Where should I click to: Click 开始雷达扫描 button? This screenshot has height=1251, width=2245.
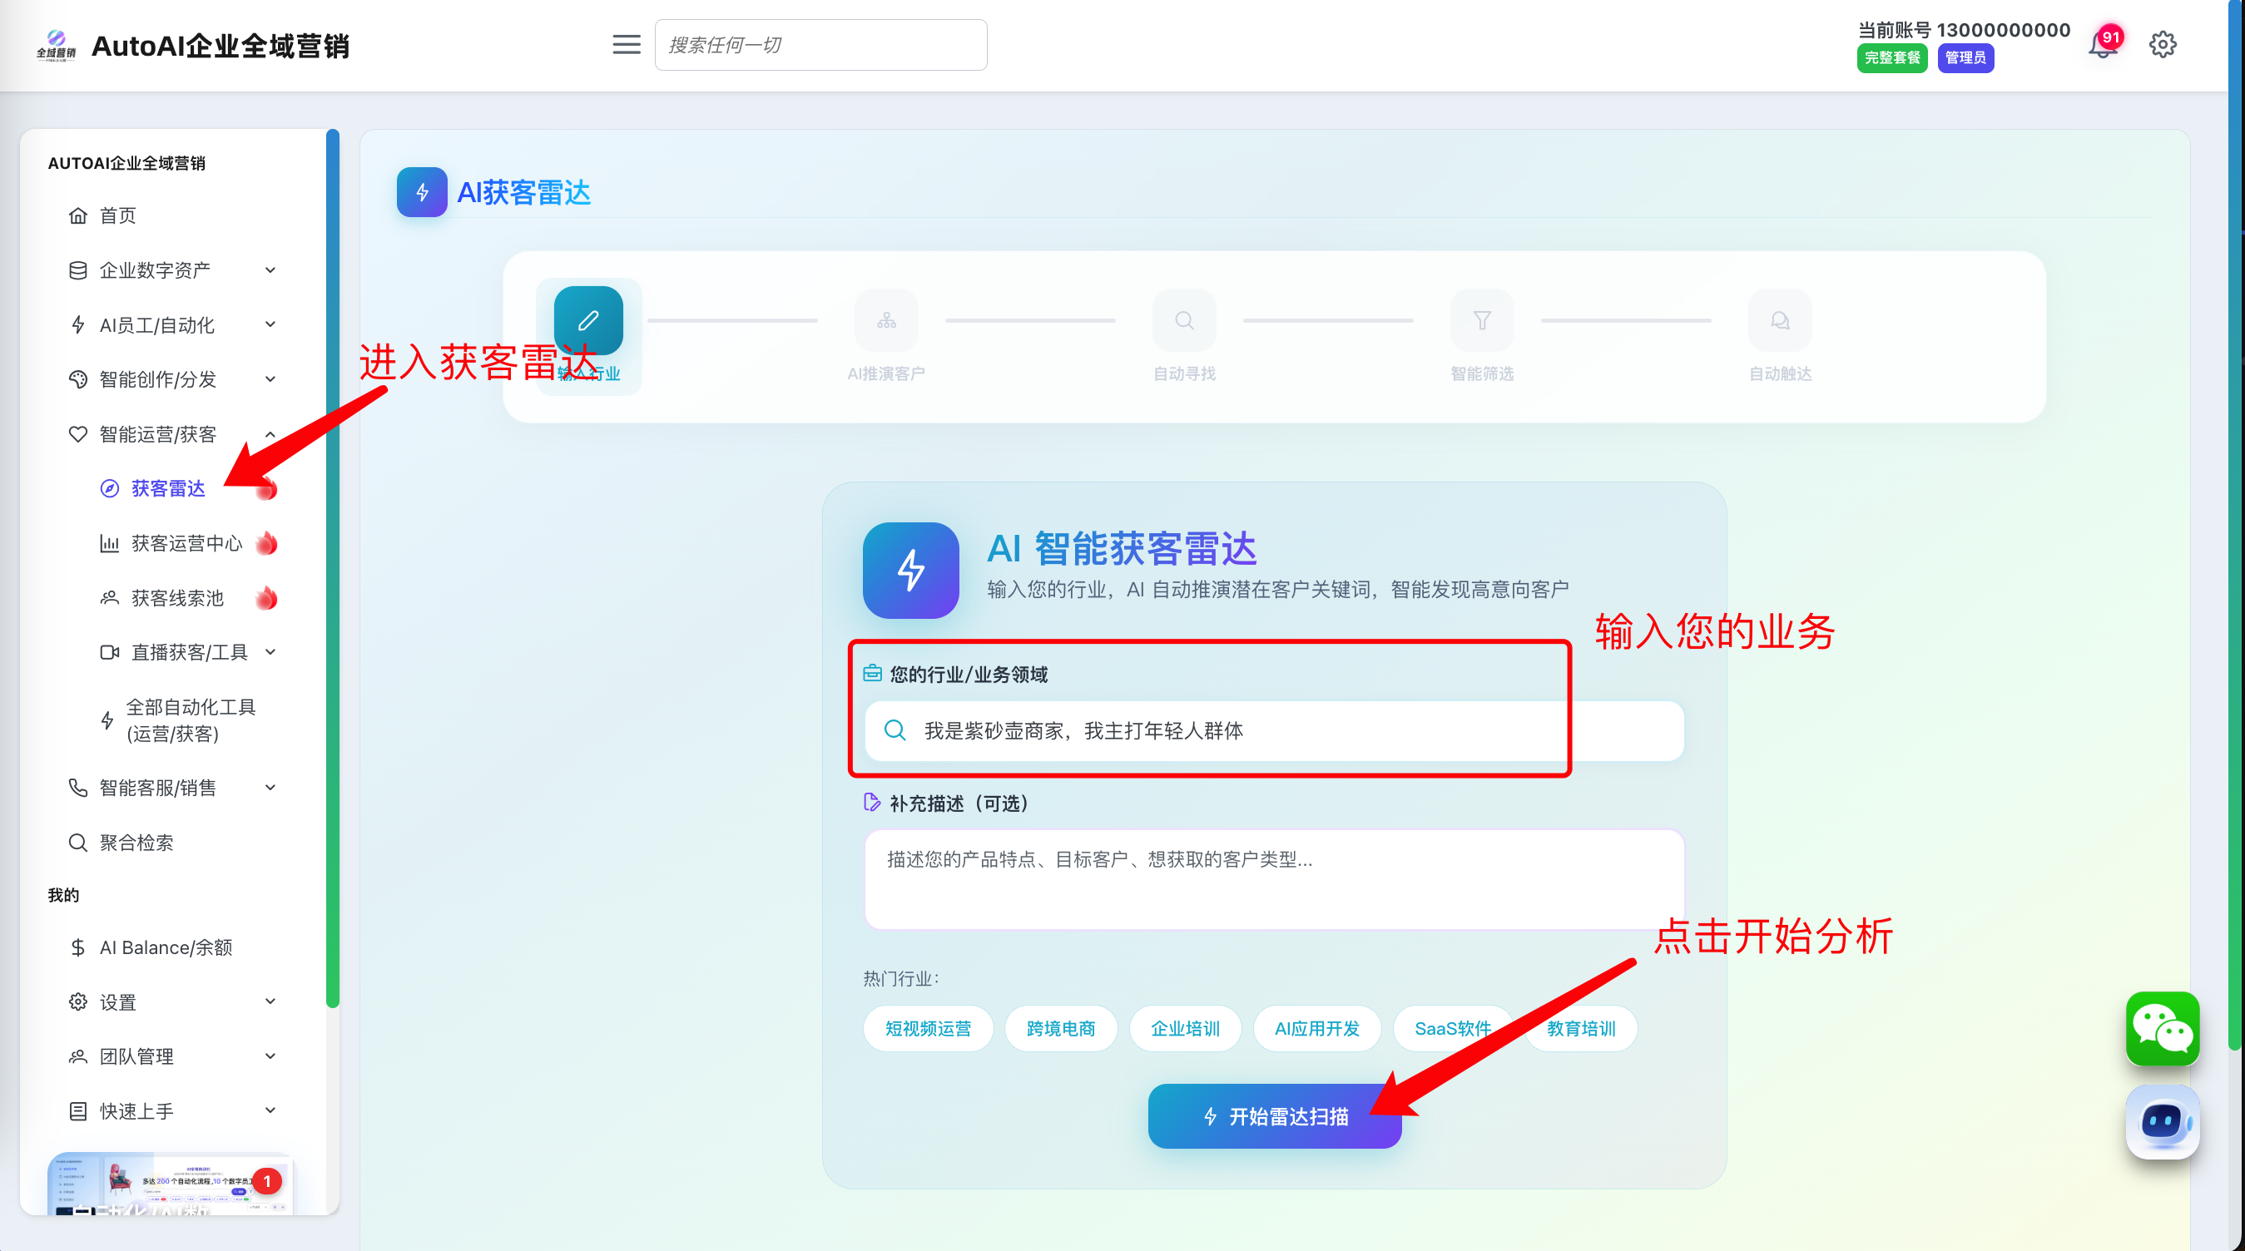1274,1116
